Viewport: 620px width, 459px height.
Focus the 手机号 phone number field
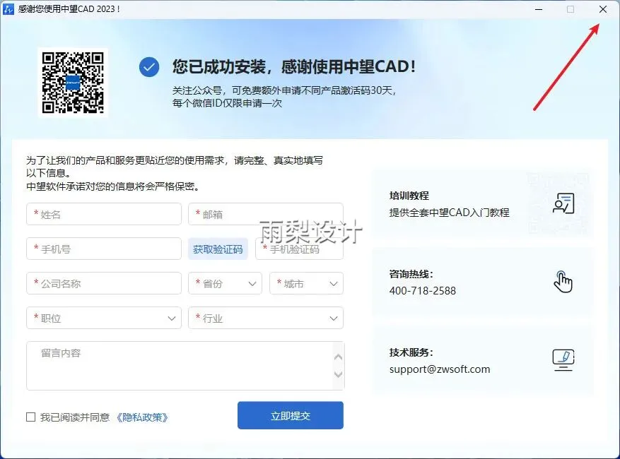tap(104, 249)
